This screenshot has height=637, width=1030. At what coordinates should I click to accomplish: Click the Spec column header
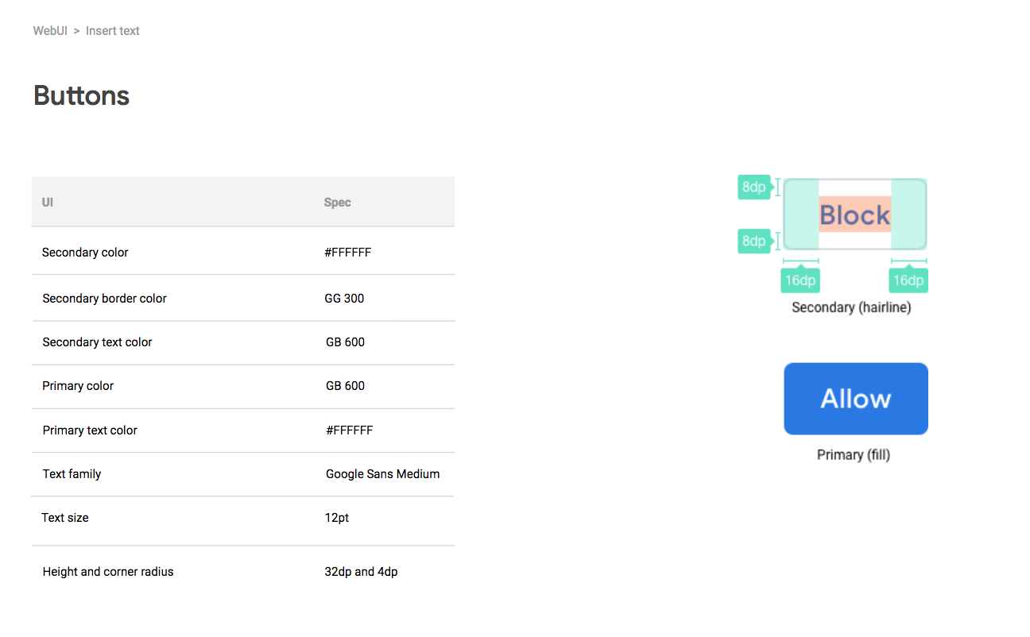(x=337, y=203)
